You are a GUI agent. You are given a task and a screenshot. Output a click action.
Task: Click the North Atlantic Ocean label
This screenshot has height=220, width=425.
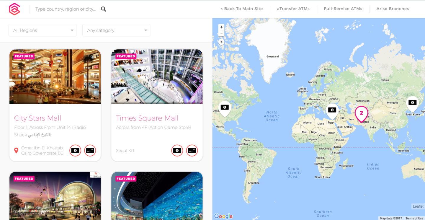point(272,116)
